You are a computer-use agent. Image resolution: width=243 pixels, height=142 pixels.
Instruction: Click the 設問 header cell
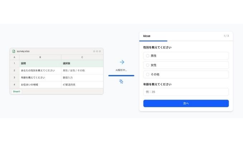[x=40, y=63]
